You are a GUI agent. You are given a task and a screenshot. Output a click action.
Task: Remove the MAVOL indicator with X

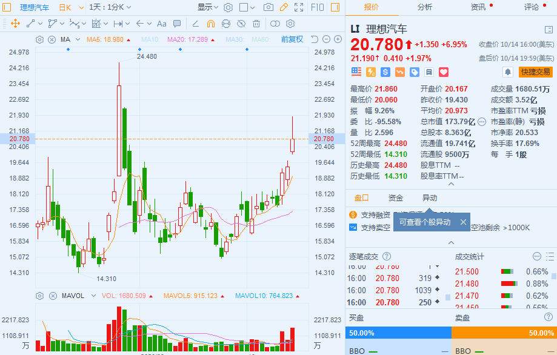53,296
